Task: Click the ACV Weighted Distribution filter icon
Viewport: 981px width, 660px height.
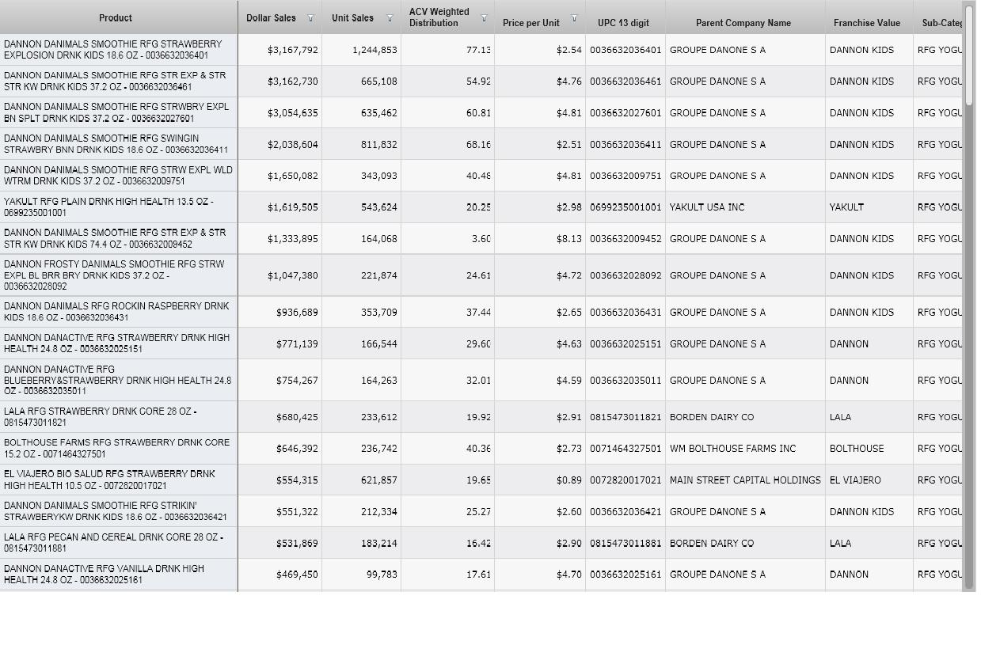Action: 484,18
